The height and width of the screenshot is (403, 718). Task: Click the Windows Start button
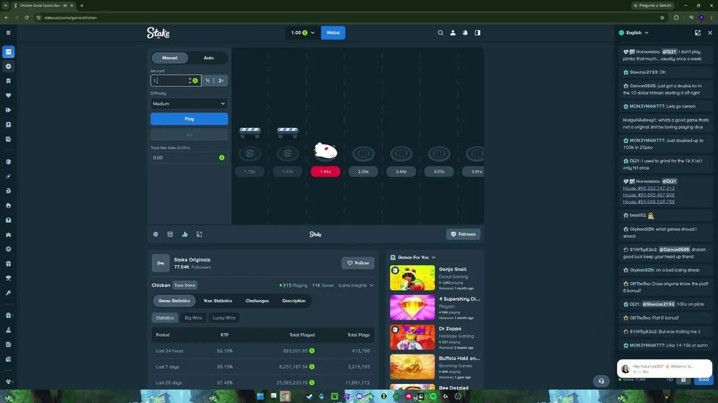tap(260, 396)
